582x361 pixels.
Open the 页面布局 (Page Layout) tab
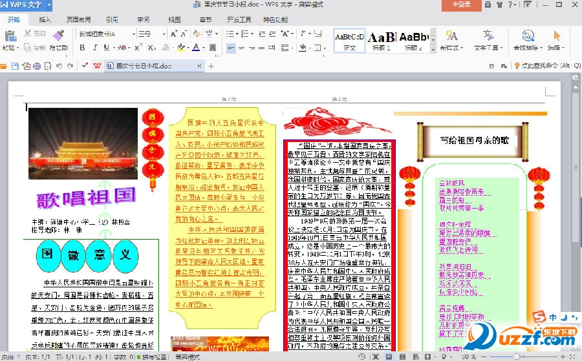pyautogui.click(x=79, y=19)
